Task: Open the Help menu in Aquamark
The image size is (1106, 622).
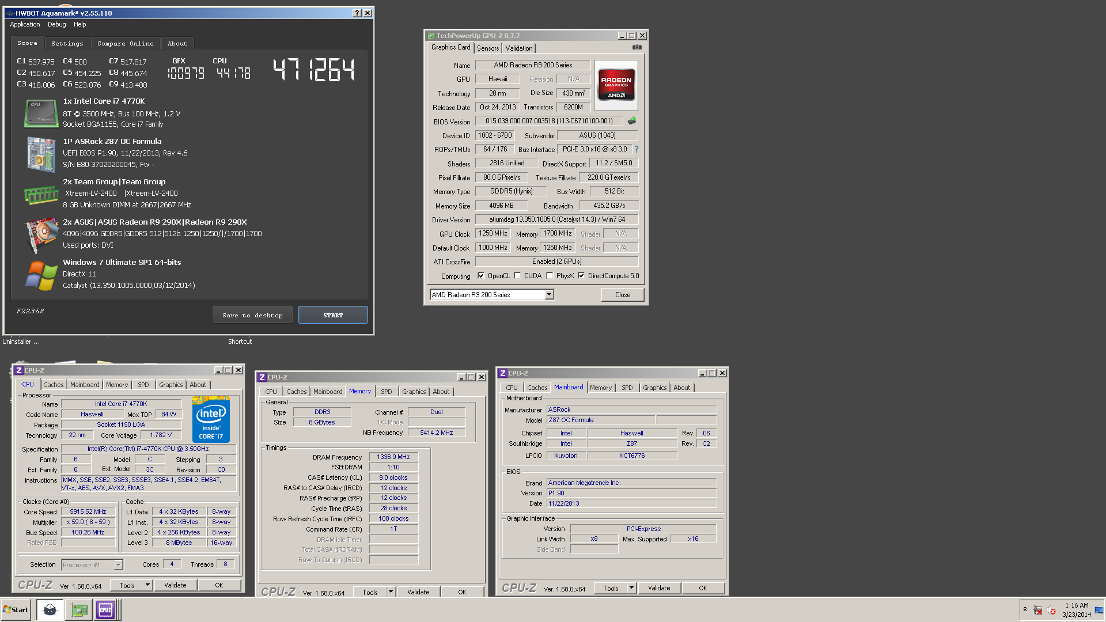Action: coord(79,24)
